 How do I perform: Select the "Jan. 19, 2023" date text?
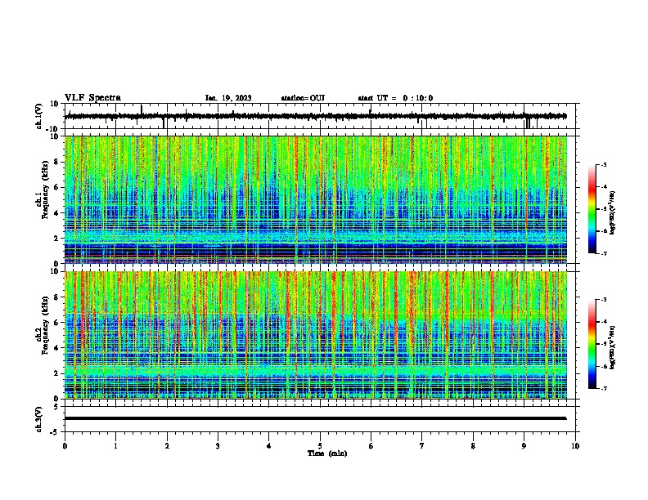[228, 98]
